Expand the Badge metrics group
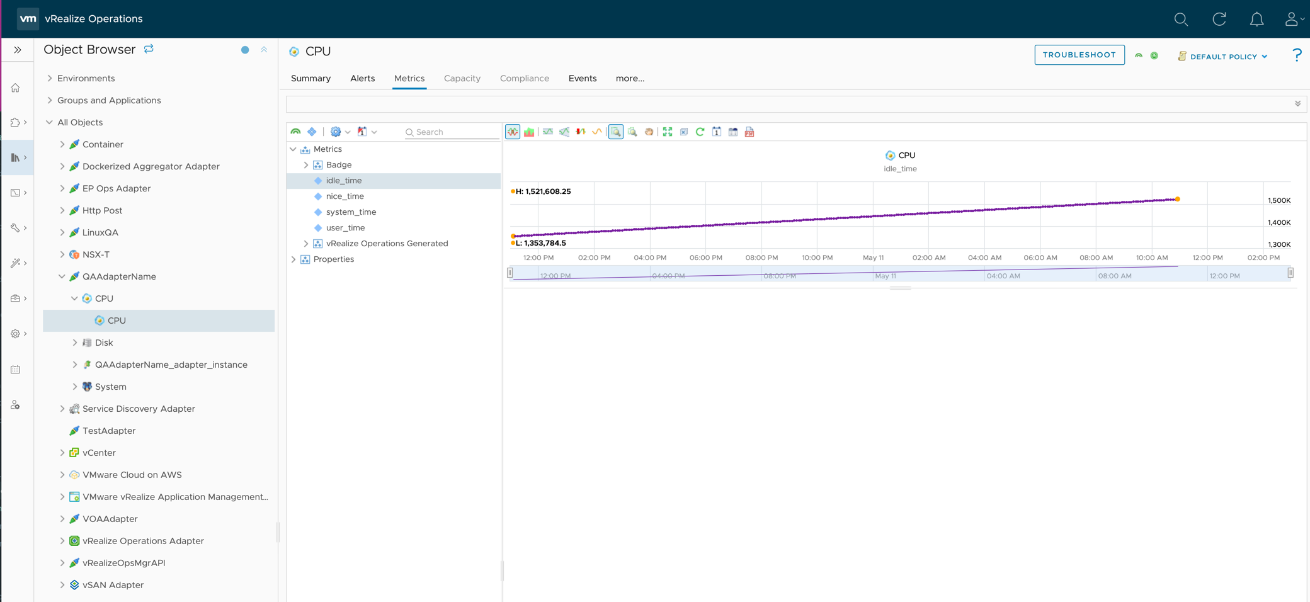The image size is (1310, 602). [x=306, y=165]
